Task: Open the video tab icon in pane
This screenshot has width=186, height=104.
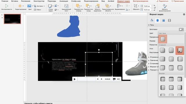Action: [x=169, y=21]
